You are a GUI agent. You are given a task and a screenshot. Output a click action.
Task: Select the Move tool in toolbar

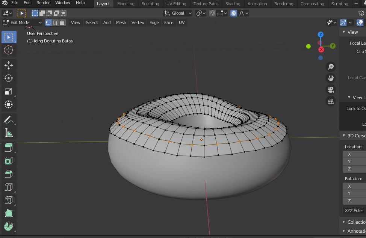point(8,65)
